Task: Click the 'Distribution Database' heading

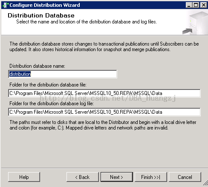Action: 41,15
